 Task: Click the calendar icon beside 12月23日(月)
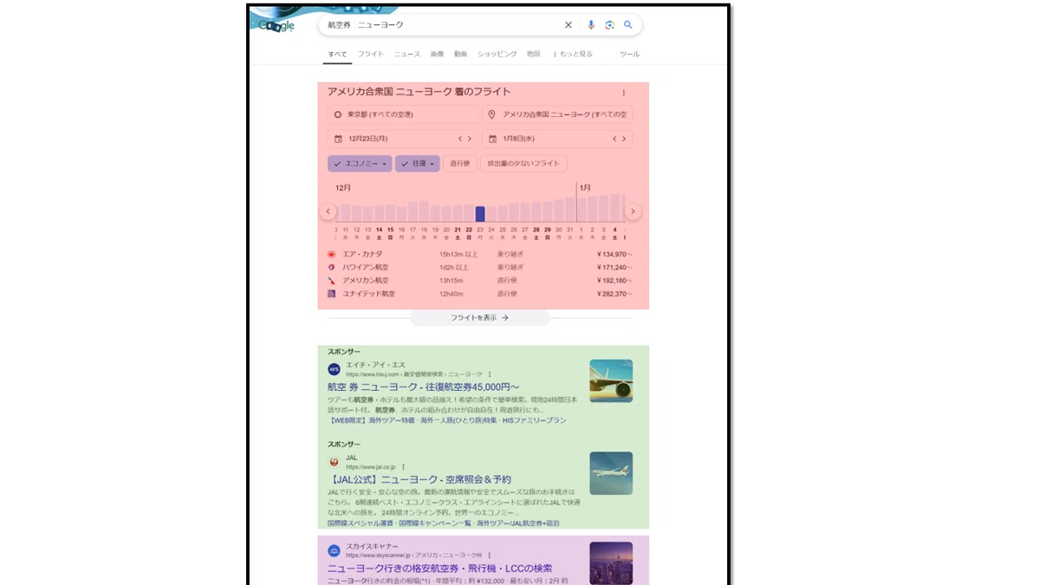(338, 139)
